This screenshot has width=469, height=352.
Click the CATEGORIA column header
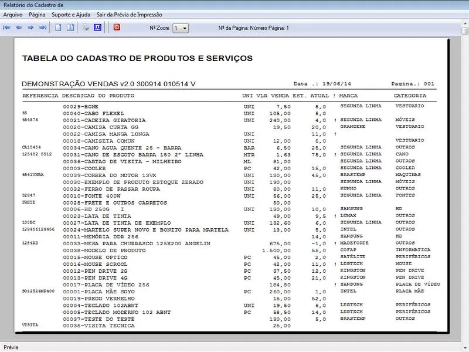click(x=410, y=95)
